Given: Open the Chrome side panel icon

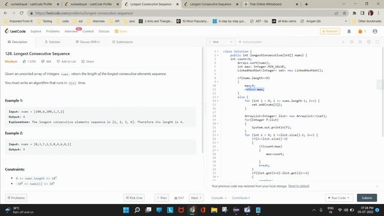Looking at the screenshot, I should coord(362,13).
